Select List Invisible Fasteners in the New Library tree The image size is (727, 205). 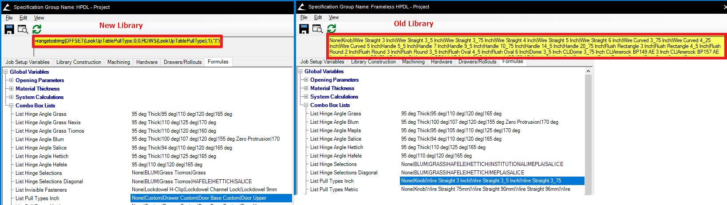(x=41, y=190)
